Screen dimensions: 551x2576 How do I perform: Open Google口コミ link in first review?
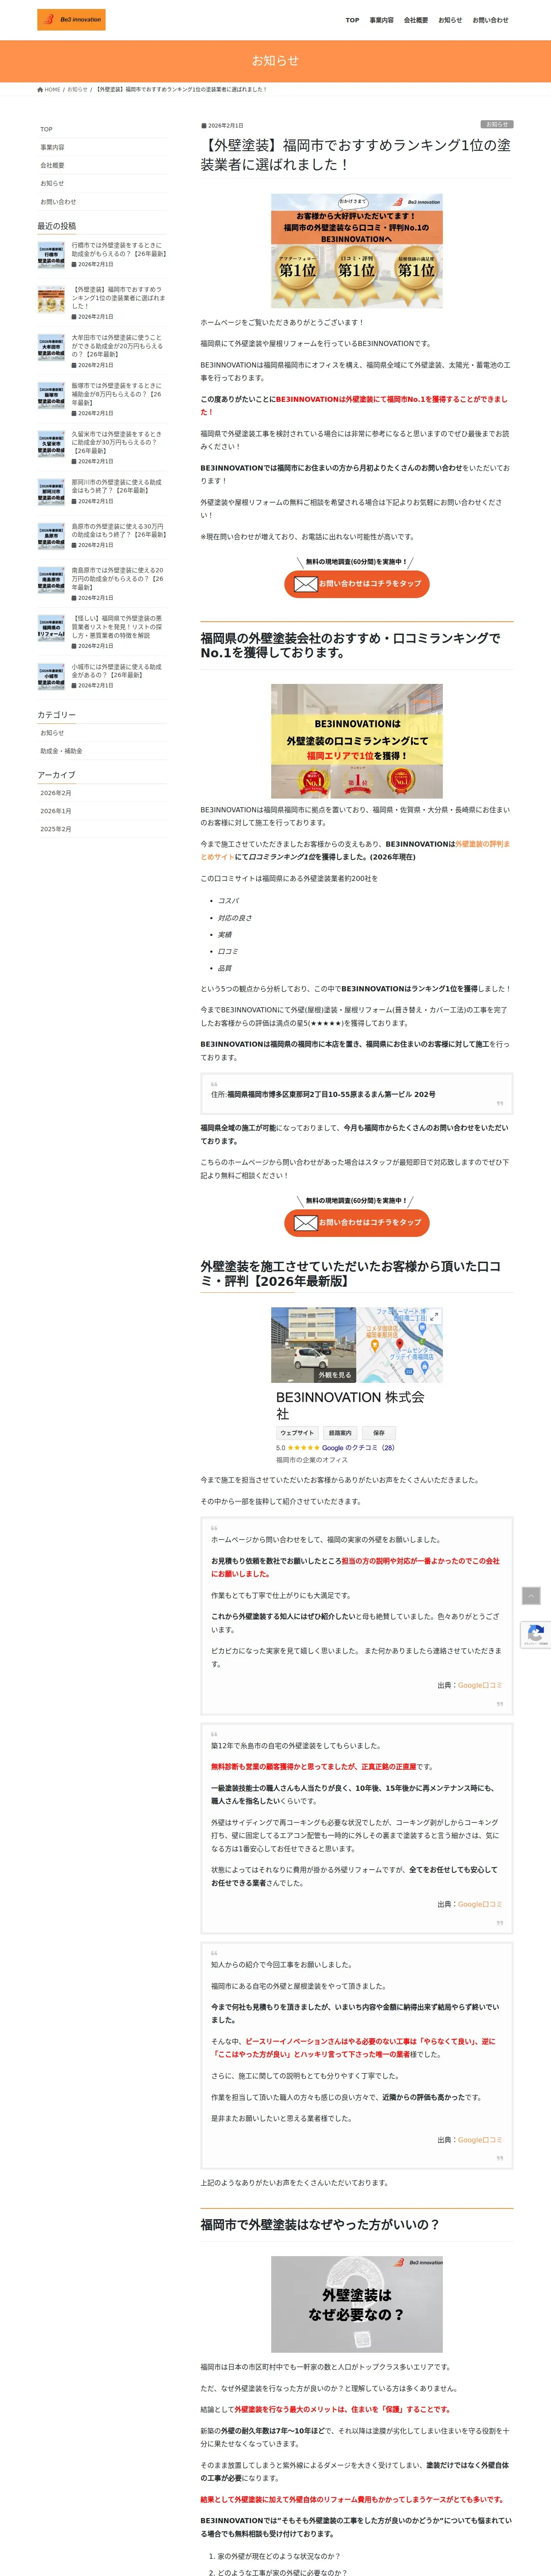[480, 1685]
